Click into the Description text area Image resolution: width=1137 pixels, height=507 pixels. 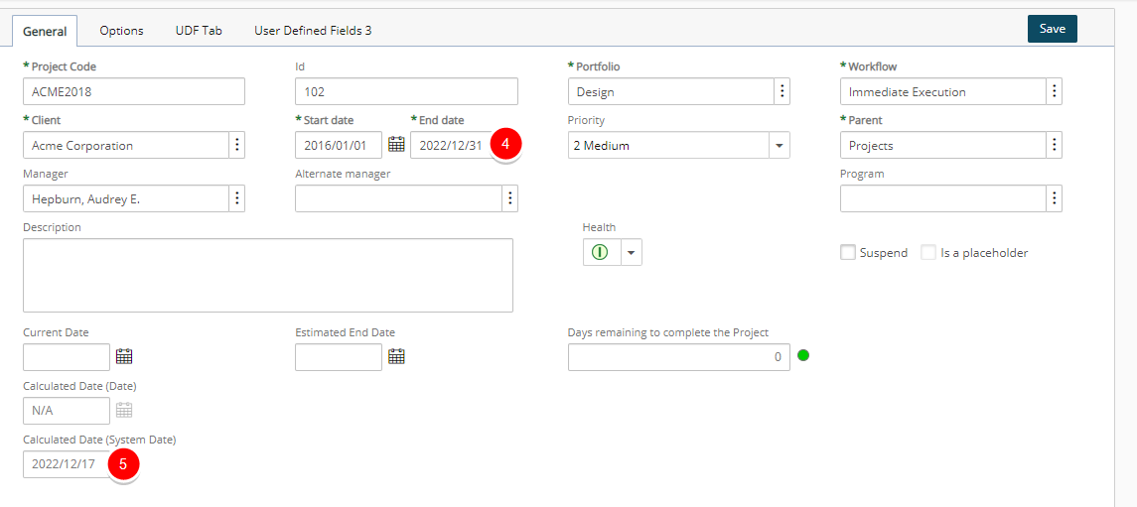pyautogui.click(x=268, y=275)
